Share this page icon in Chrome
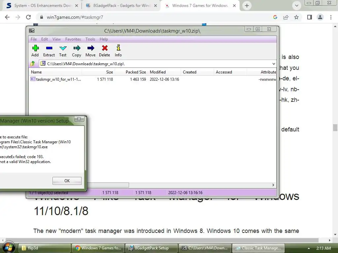Image resolution: width=338 pixels, height=253 pixels. click(x=286, y=17)
